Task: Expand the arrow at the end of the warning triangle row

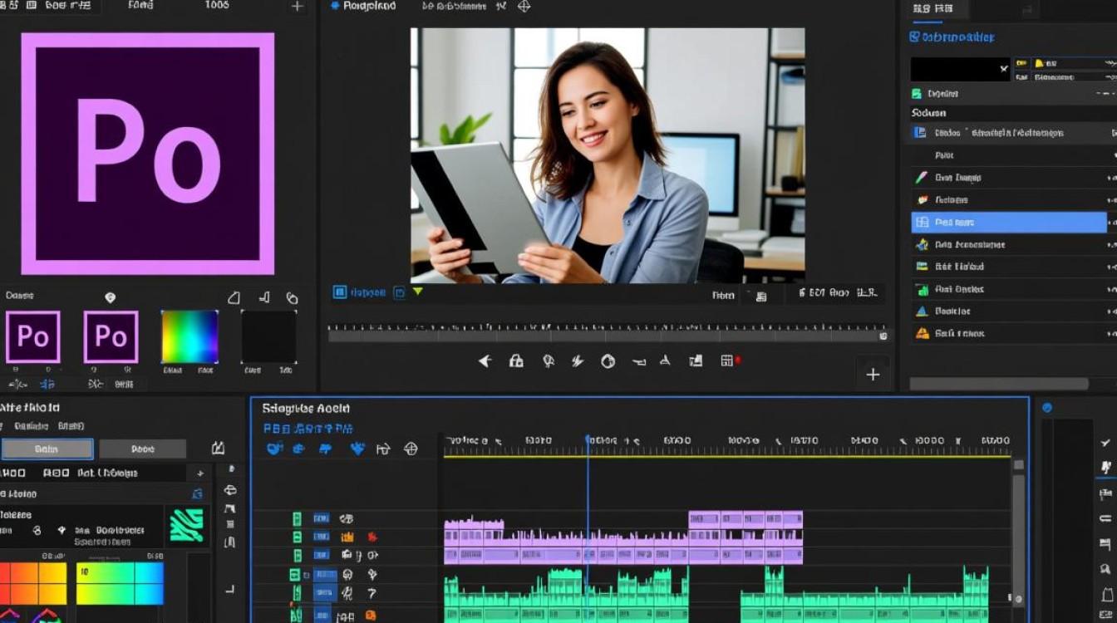Action: tap(1111, 333)
